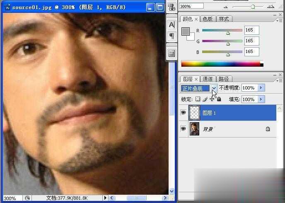Toggle lock all padlock icon beside 锁定
The width and height of the screenshot is (285, 203).
click(x=219, y=99)
